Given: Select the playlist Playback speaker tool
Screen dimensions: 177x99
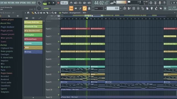Looking at the screenshot, I should tap(56, 13).
